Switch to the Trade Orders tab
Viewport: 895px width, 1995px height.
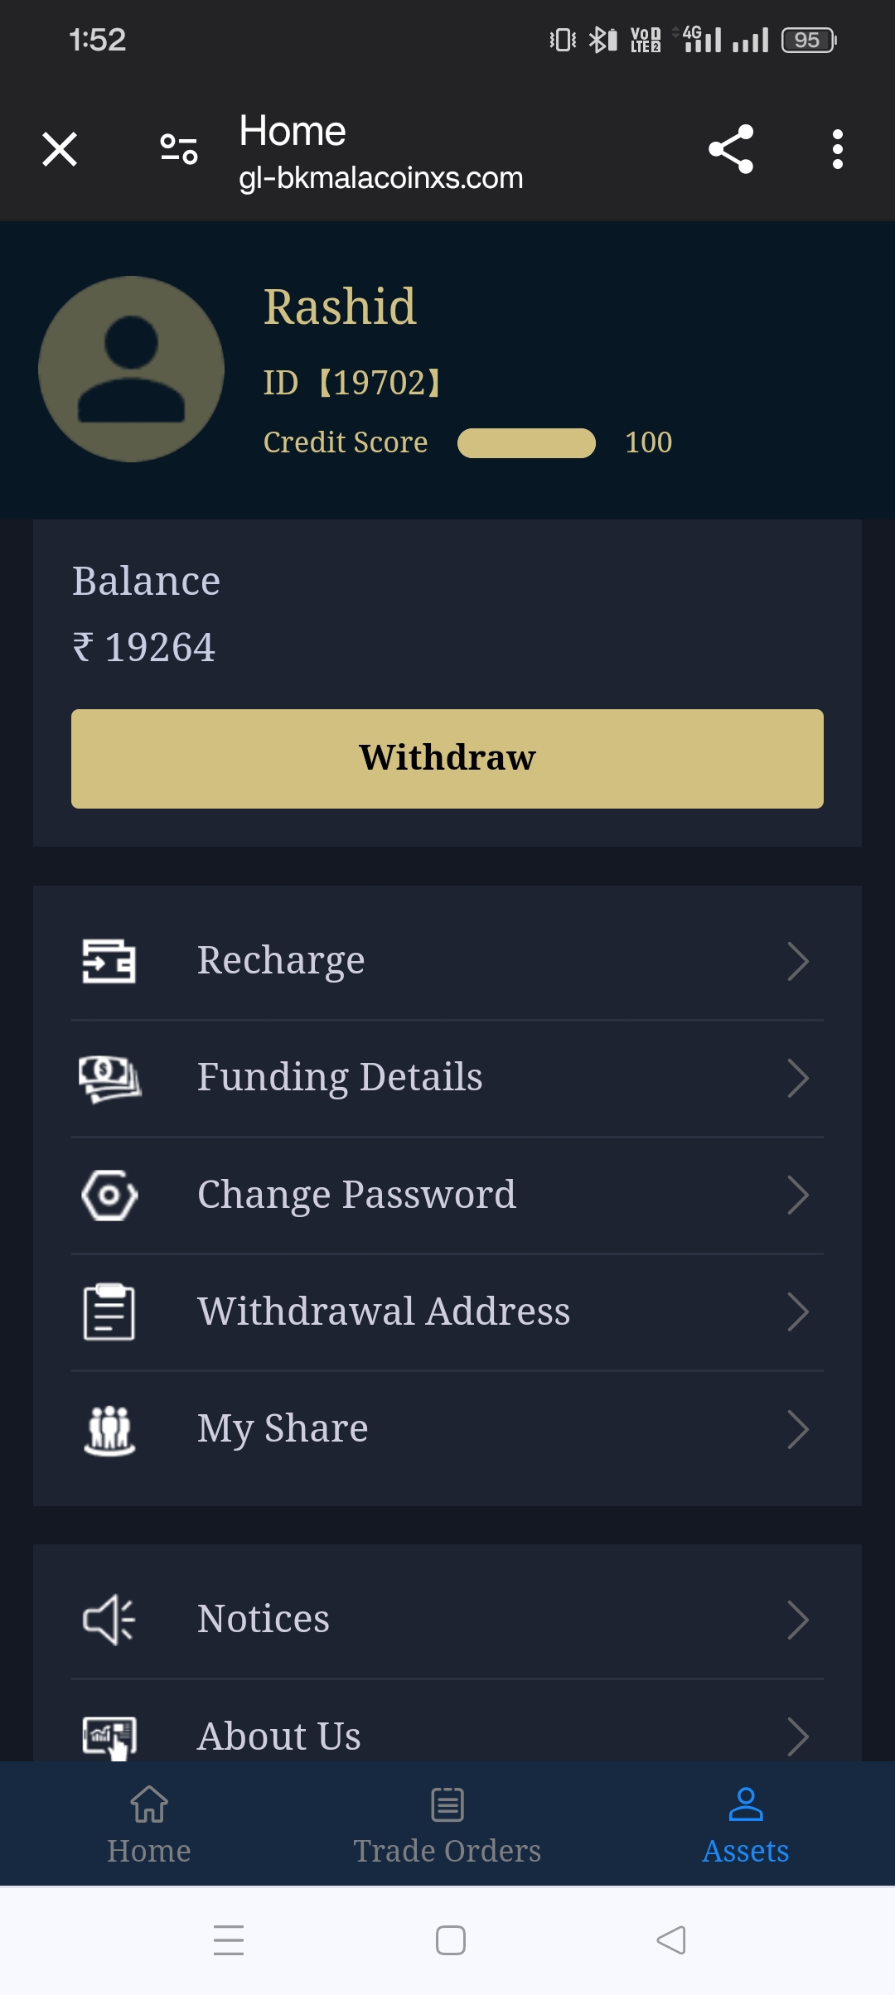447,1824
